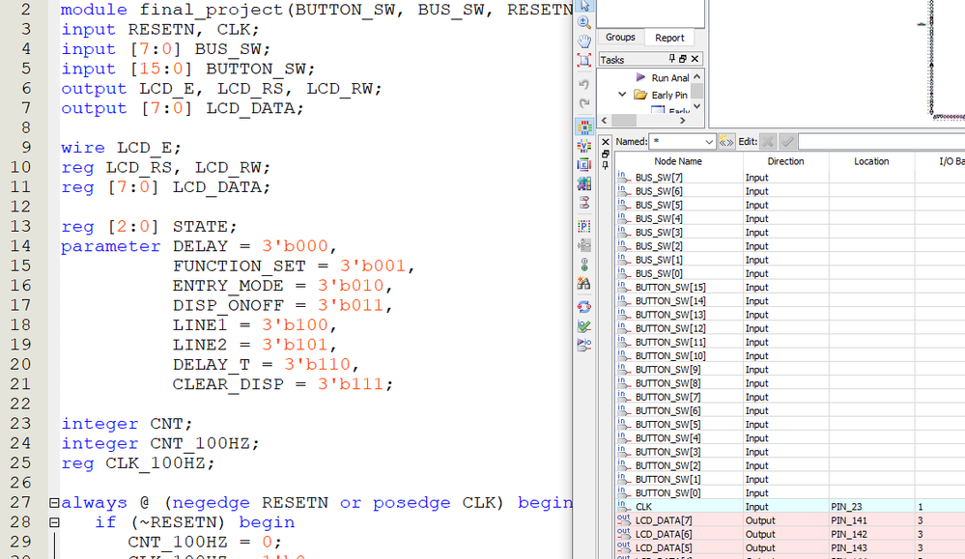The height and width of the screenshot is (559, 965).
Task: Select the BUTTON_SW[0] node row
Action: tap(790, 492)
